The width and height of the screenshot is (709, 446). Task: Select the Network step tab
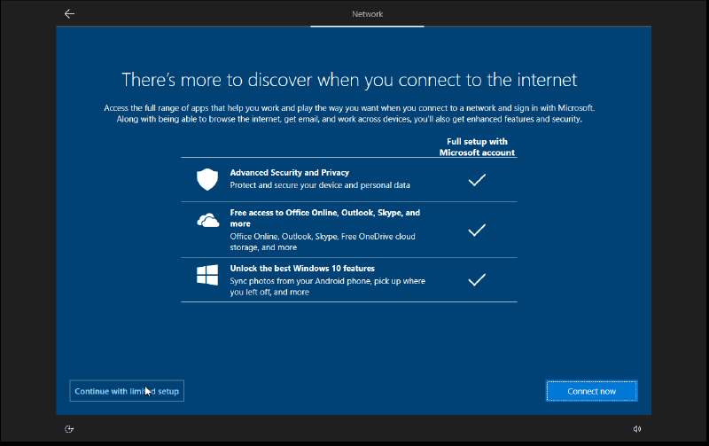[367, 14]
